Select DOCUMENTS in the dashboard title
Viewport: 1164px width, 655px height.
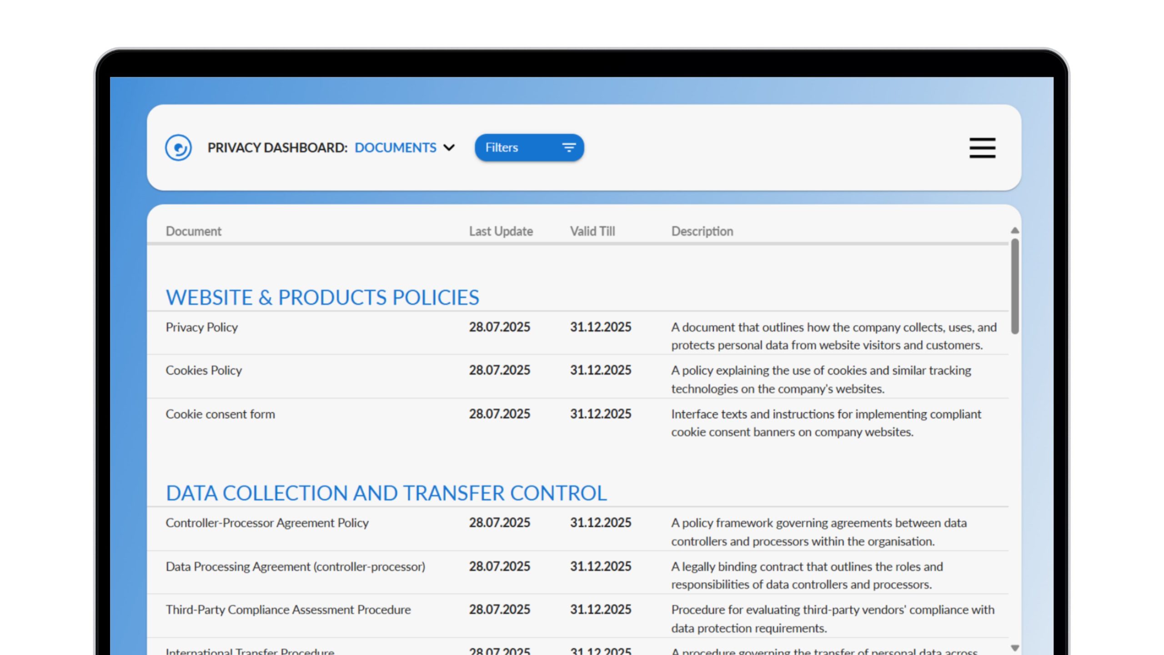point(395,147)
